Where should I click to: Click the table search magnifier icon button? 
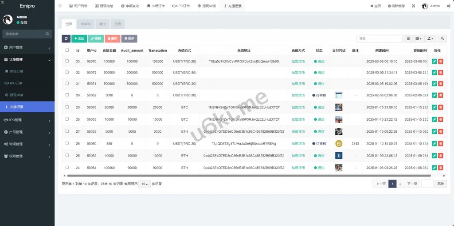[x=442, y=39]
